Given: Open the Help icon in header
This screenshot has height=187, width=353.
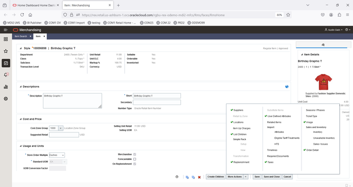Looking at the screenshot, I should coord(347,30).
